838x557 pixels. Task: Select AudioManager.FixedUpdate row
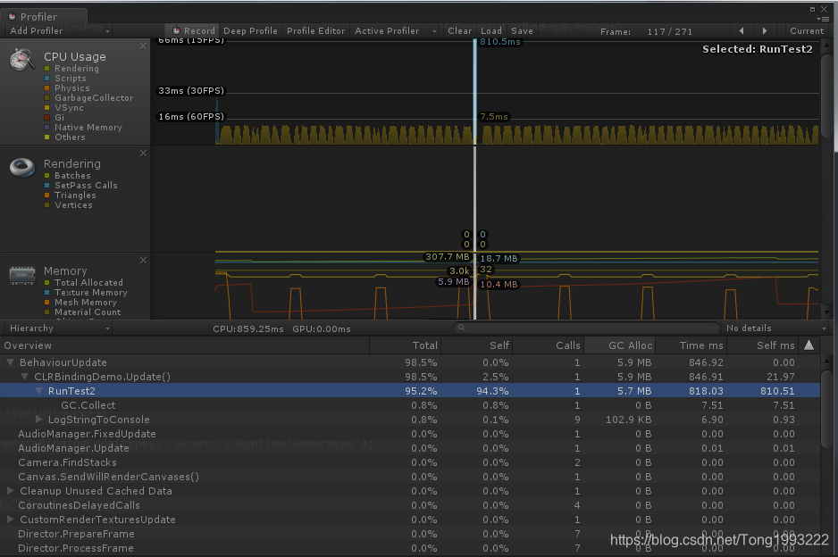click(x=410, y=434)
